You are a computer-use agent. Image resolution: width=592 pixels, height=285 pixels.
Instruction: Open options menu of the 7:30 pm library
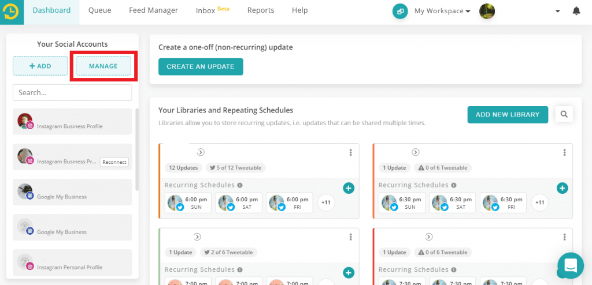(564, 237)
